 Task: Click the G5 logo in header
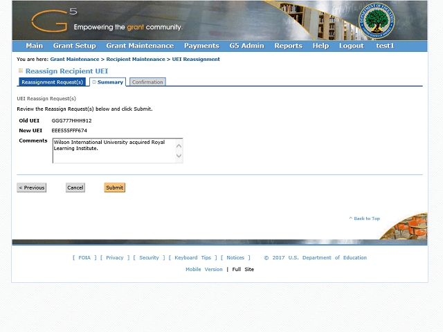tap(54, 20)
